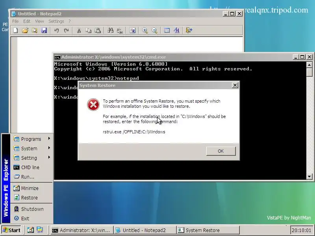This screenshot has height=236, width=315.
Task: Expand the Setting submenu in Start menu
Action: pyautogui.click(x=31, y=158)
